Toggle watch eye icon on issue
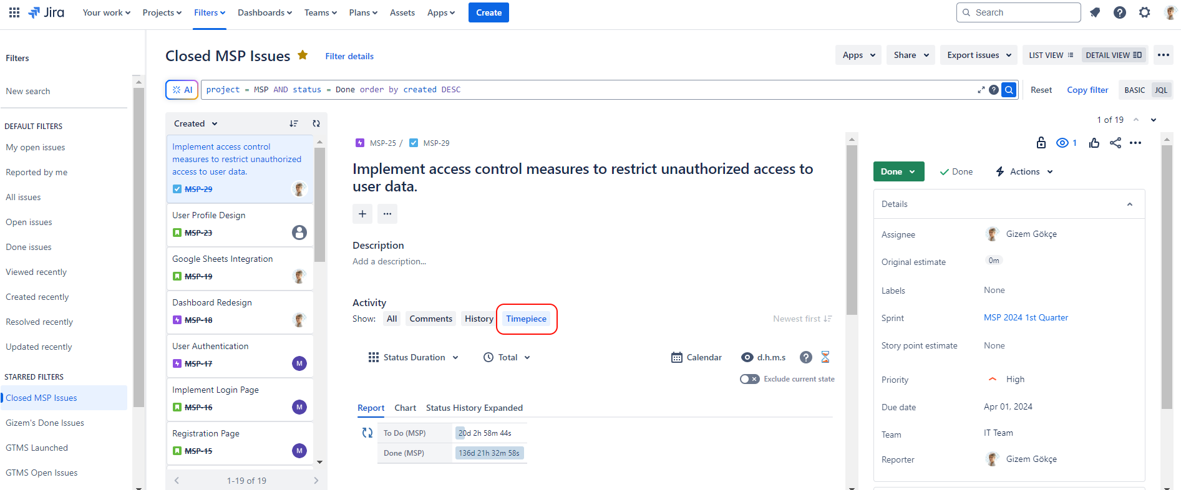Image resolution: width=1181 pixels, height=490 pixels. [1062, 143]
